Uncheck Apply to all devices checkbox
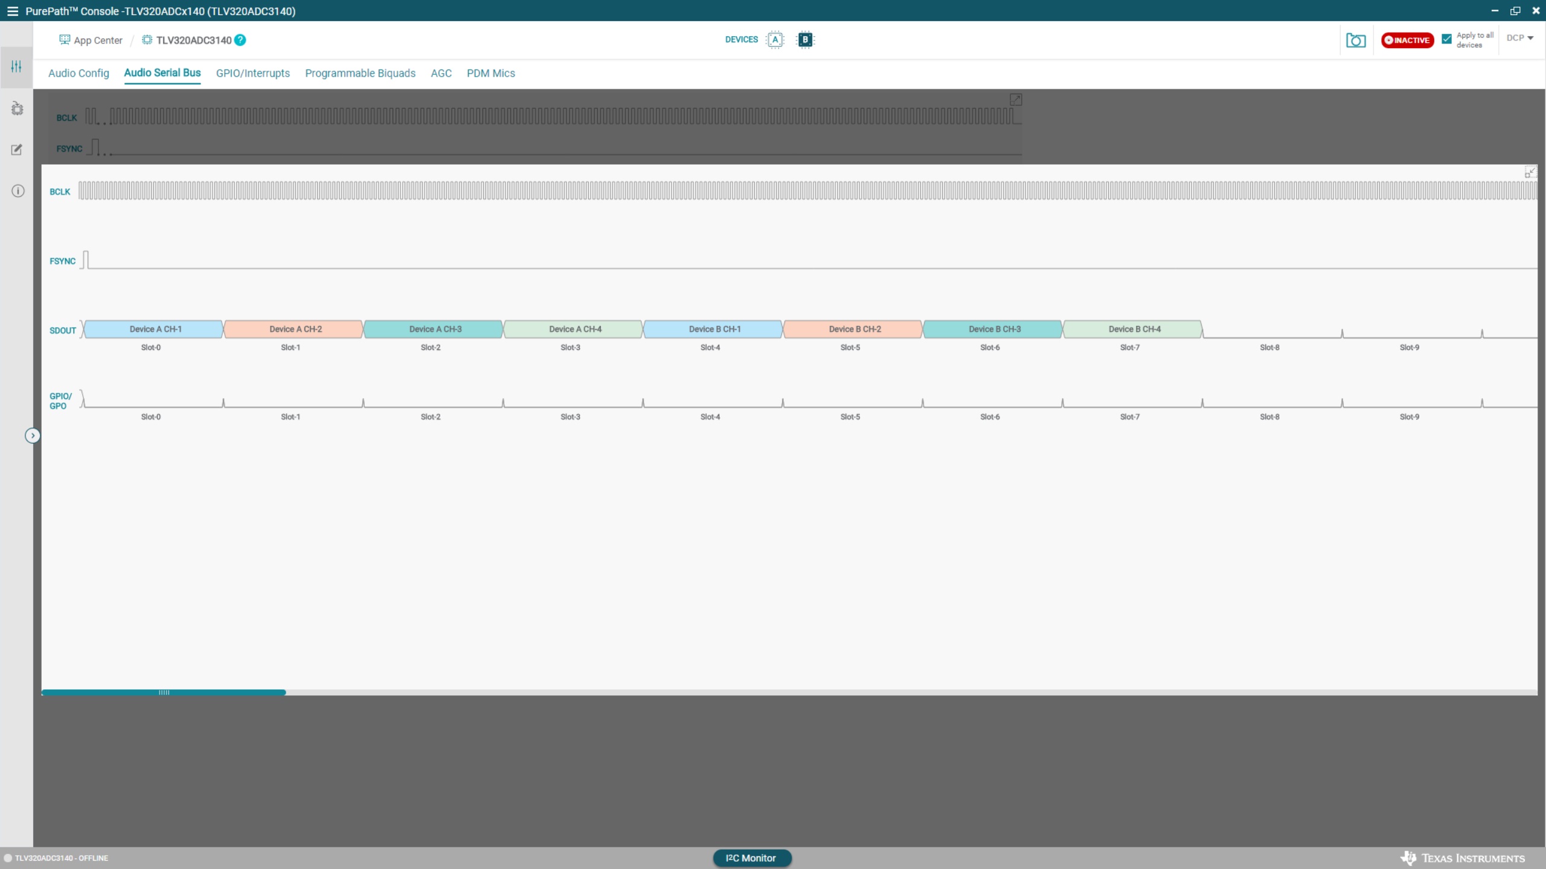 tap(1446, 39)
